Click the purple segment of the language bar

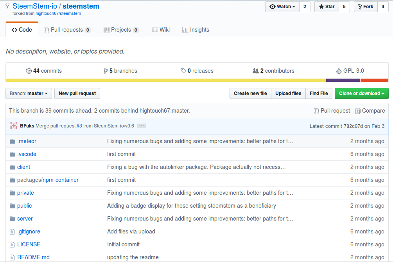tap(343, 80)
